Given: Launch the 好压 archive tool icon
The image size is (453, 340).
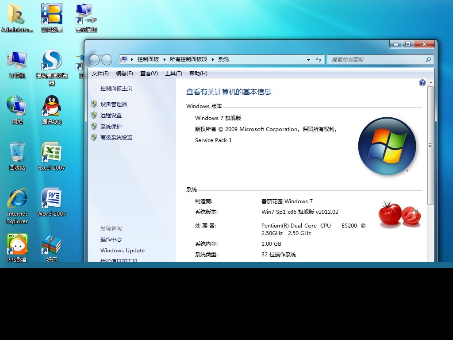Looking at the screenshot, I should [51, 248].
